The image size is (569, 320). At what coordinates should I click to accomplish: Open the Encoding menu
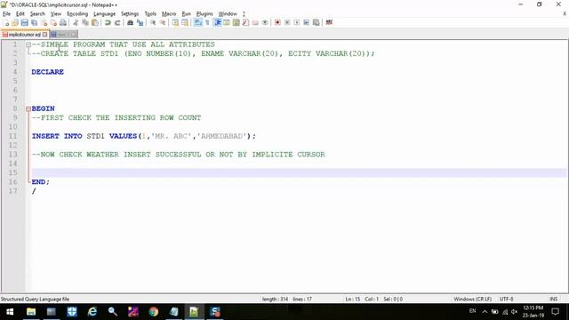(x=77, y=14)
